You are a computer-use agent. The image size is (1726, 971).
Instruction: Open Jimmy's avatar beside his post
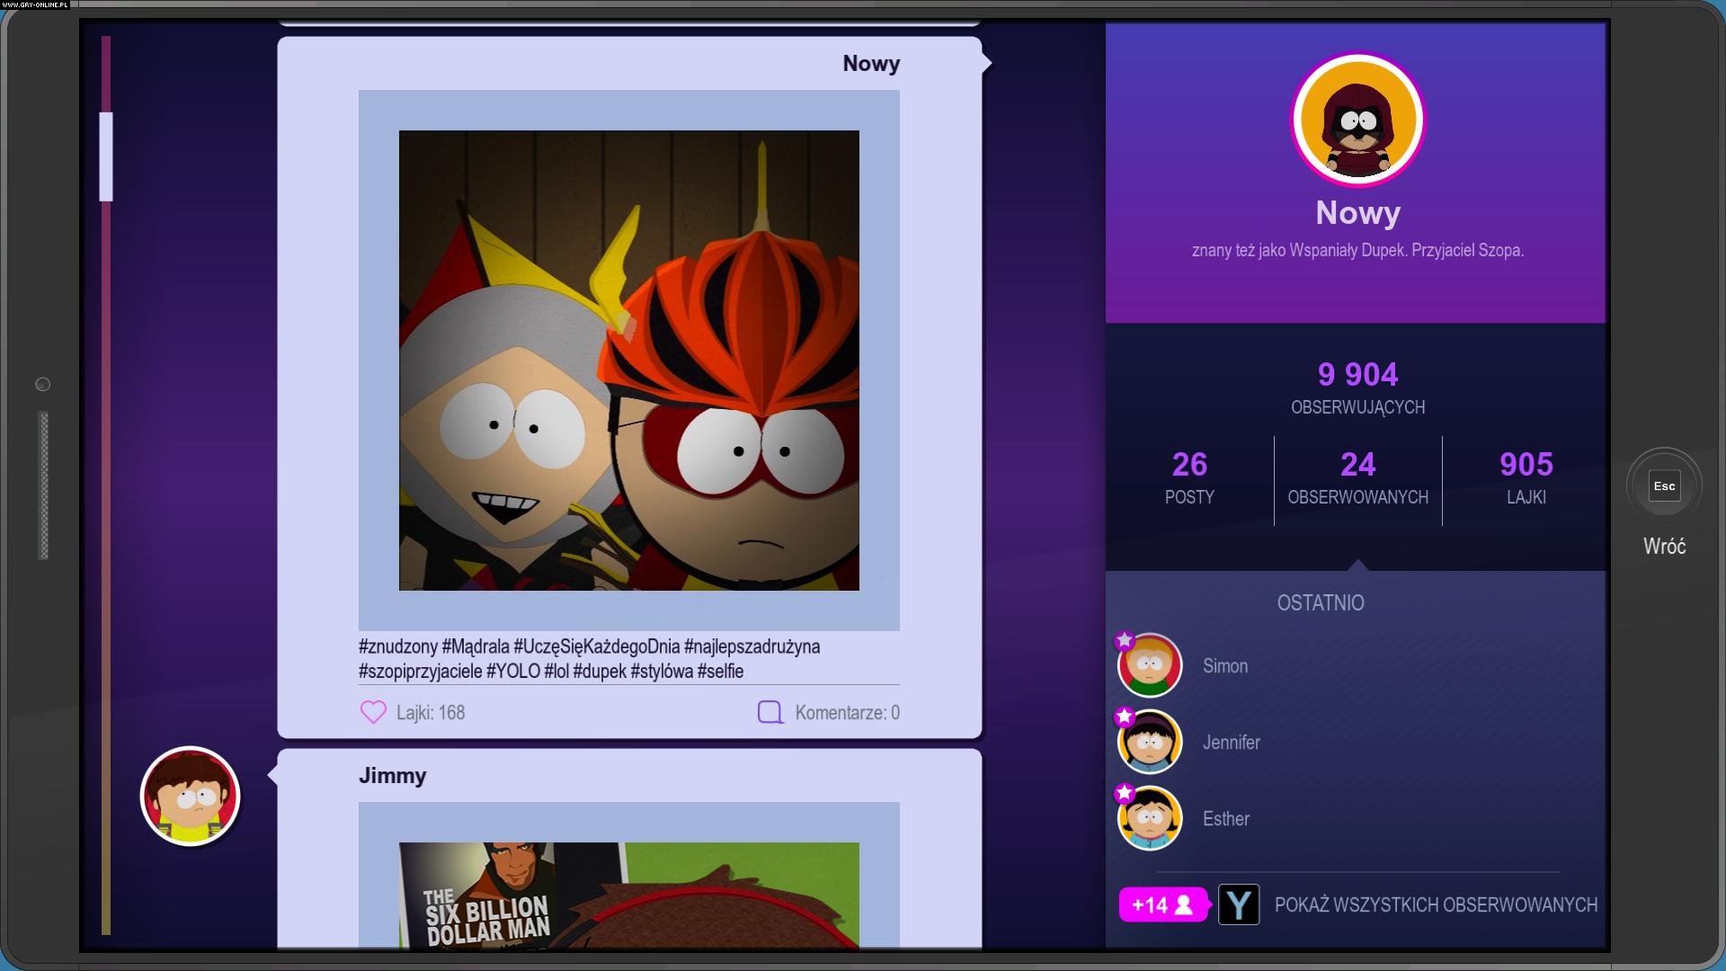point(191,796)
